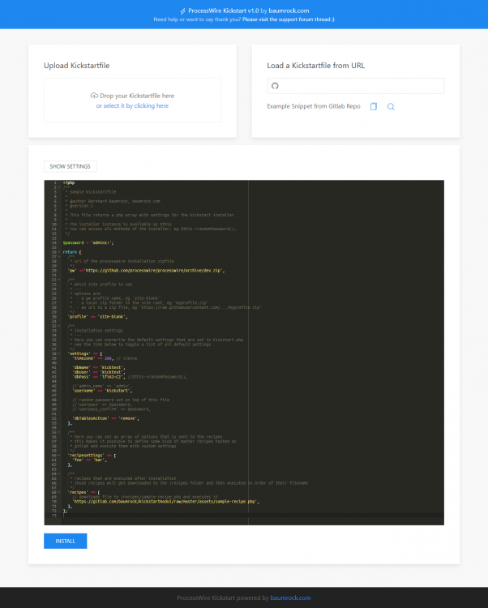Viewport: 488px width, 608px height.
Task: Collapse the comment block at line 2
Action: pyautogui.click(x=59, y=187)
